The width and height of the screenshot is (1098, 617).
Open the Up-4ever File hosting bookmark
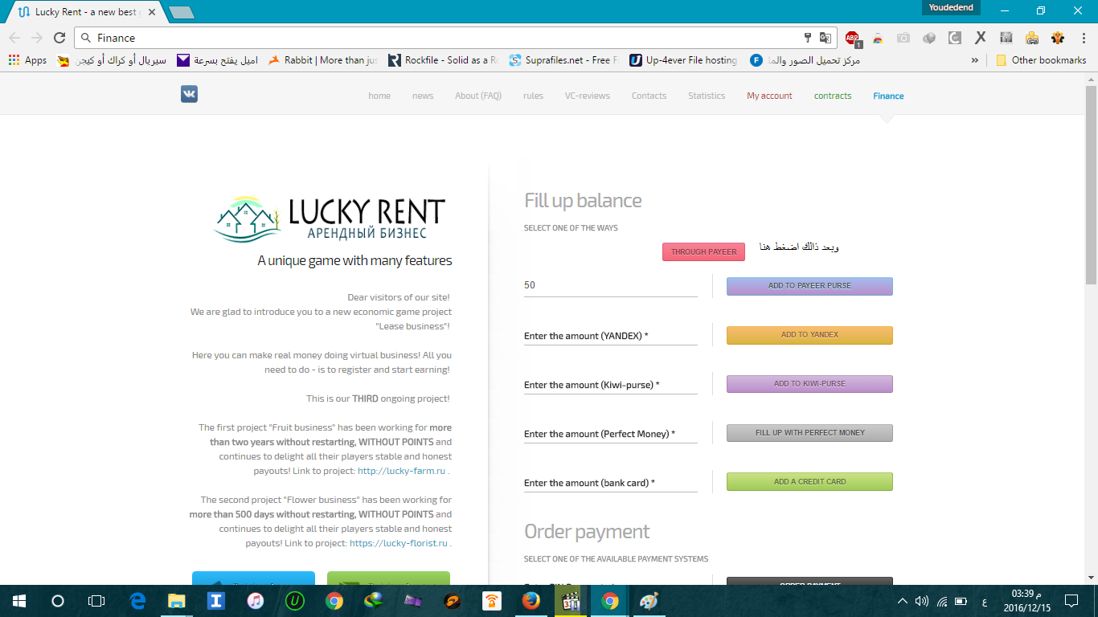click(x=684, y=60)
